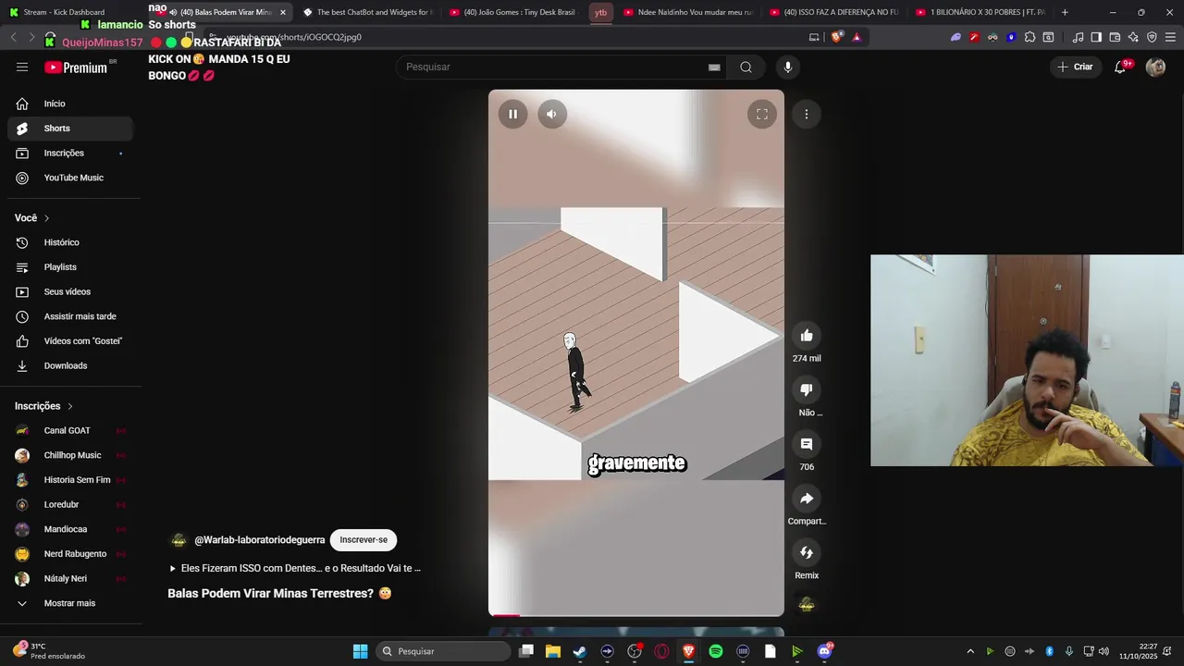The height and width of the screenshot is (666, 1184).
Task: Open the browser main hamburger menu
Action: [x=1170, y=37]
